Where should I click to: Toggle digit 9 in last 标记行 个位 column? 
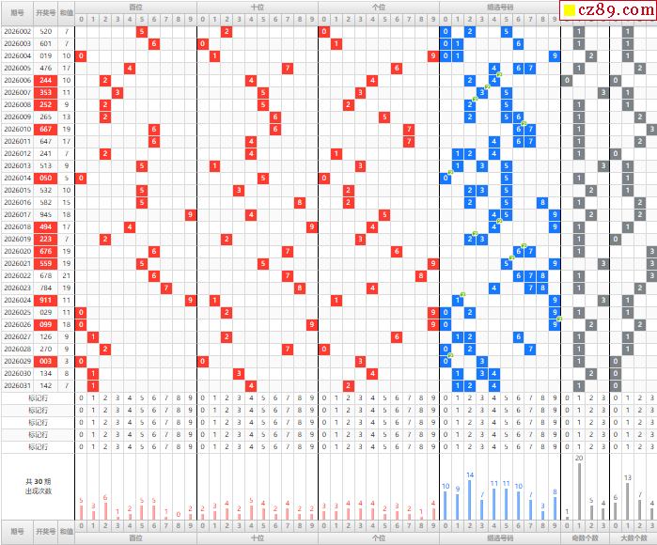click(433, 447)
